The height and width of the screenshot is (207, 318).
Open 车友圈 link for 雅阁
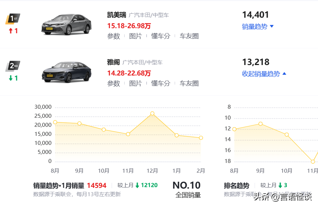(x=189, y=83)
